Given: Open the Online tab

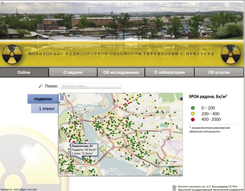Looking at the screenshot, I should pos(24,72).
